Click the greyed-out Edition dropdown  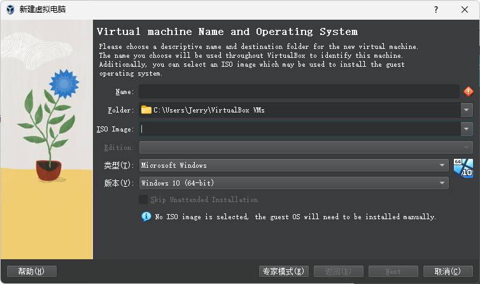point(306,147)
